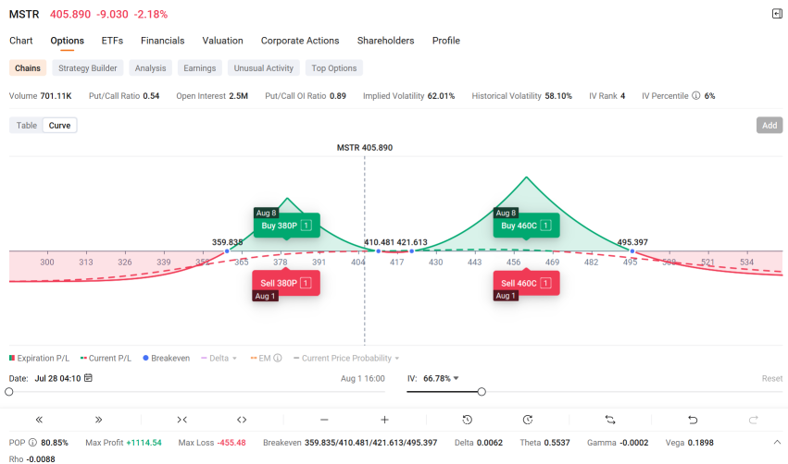The height and width of the screenshot is (464, 788).
Task: Open the Corporate Actions tab
Action: pos(300,41)
